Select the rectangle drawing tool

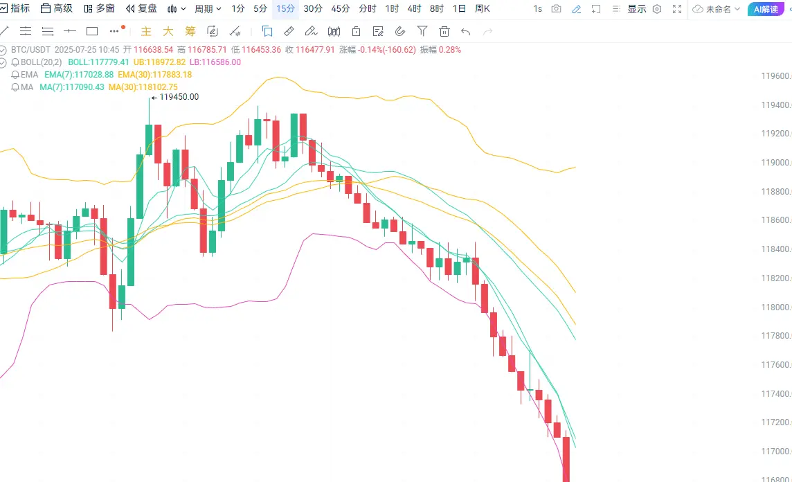tap(92, 31)
